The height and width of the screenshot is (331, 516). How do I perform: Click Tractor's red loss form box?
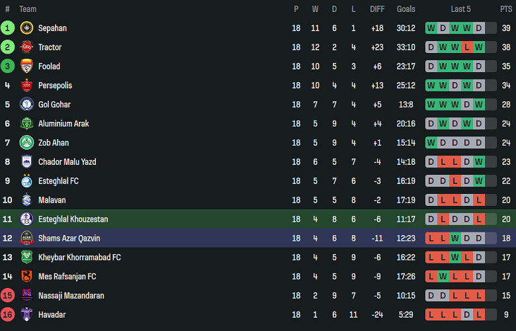coord(467,47)
